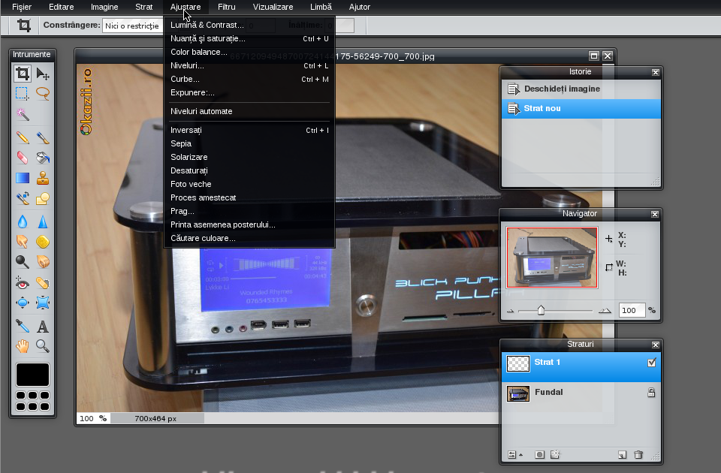
Task: Open the Imagine menu
Action: 104,7
